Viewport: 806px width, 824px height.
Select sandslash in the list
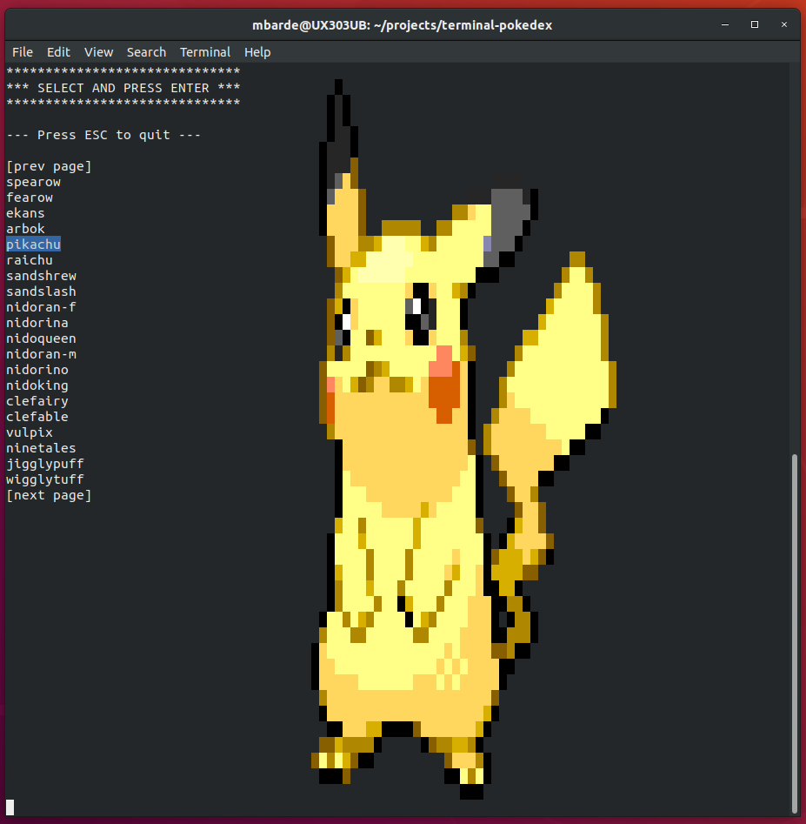42,291
